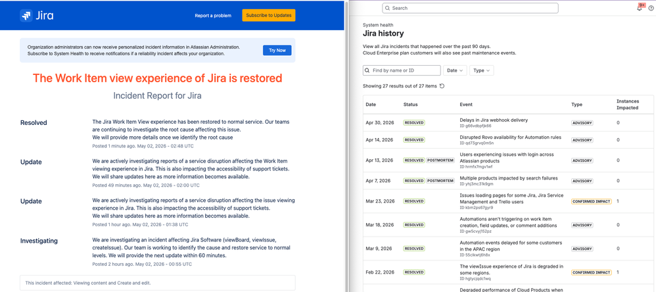Click the date cell Mar 9, 2026
The width and height of the screenshot is (656, 292).
(x=379, y=249)
